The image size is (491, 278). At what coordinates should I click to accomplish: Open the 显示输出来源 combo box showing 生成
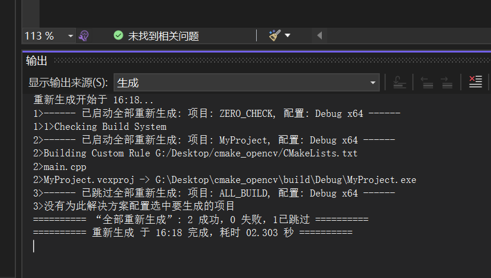click(247, 83)
